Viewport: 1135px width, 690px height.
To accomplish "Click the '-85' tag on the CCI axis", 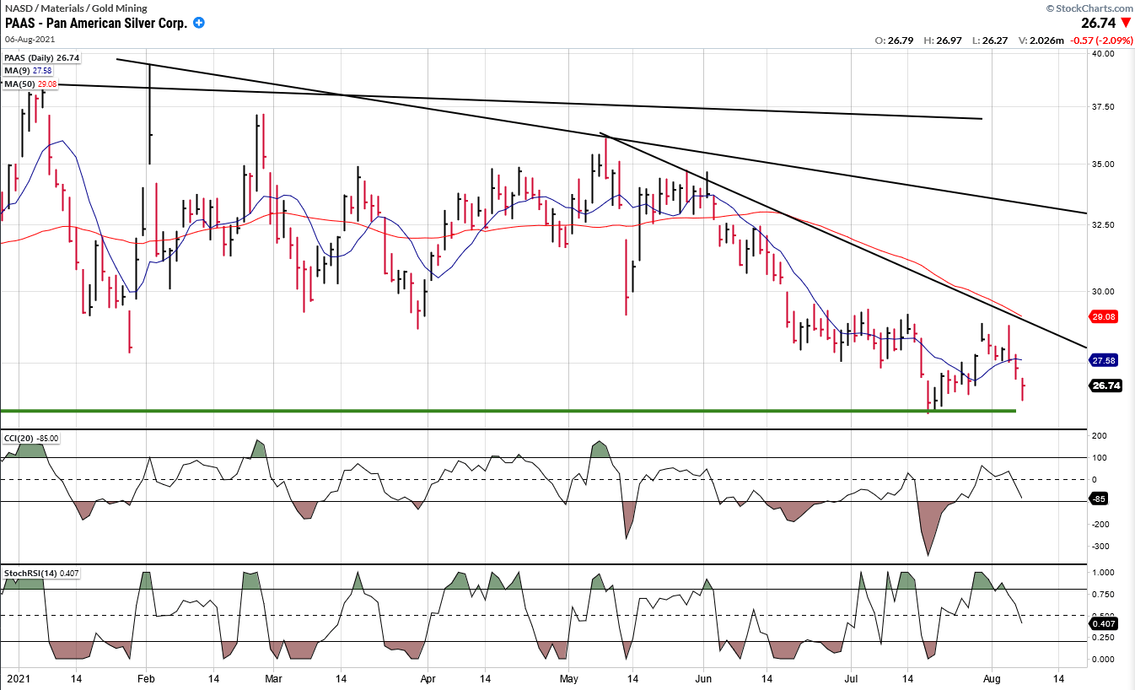I will pyautogui.click(x=1100, y=499).
